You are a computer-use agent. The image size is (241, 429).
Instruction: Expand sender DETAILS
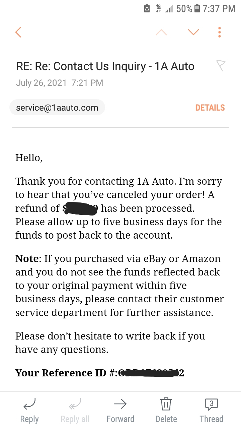[x=210, y=108]
